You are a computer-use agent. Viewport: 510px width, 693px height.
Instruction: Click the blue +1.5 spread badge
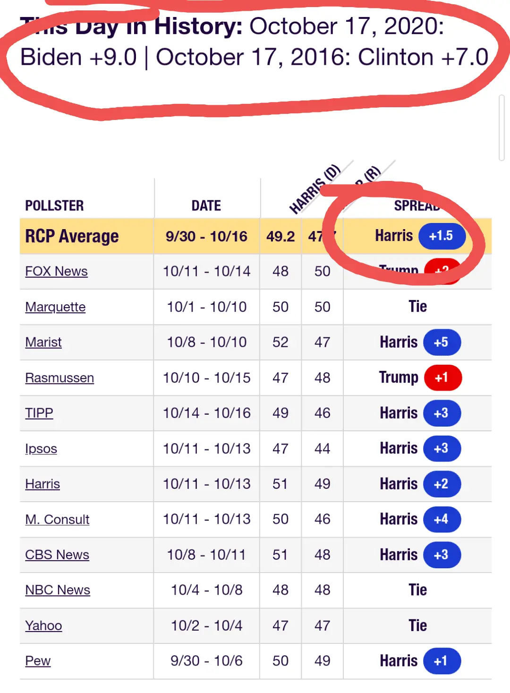click(442, 236)
